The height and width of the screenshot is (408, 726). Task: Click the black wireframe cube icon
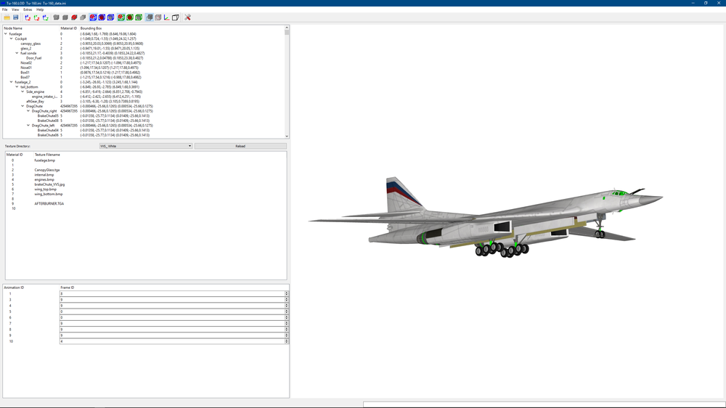point(176,17)
